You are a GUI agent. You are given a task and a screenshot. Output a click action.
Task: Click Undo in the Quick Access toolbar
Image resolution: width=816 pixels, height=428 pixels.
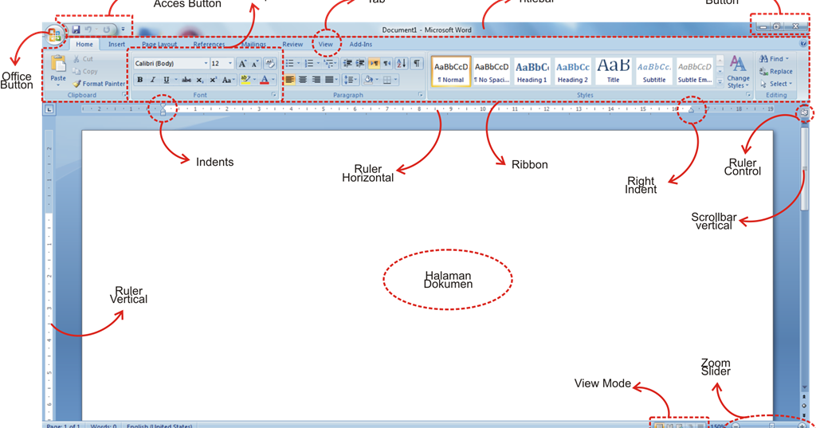[x=88, y=29]
